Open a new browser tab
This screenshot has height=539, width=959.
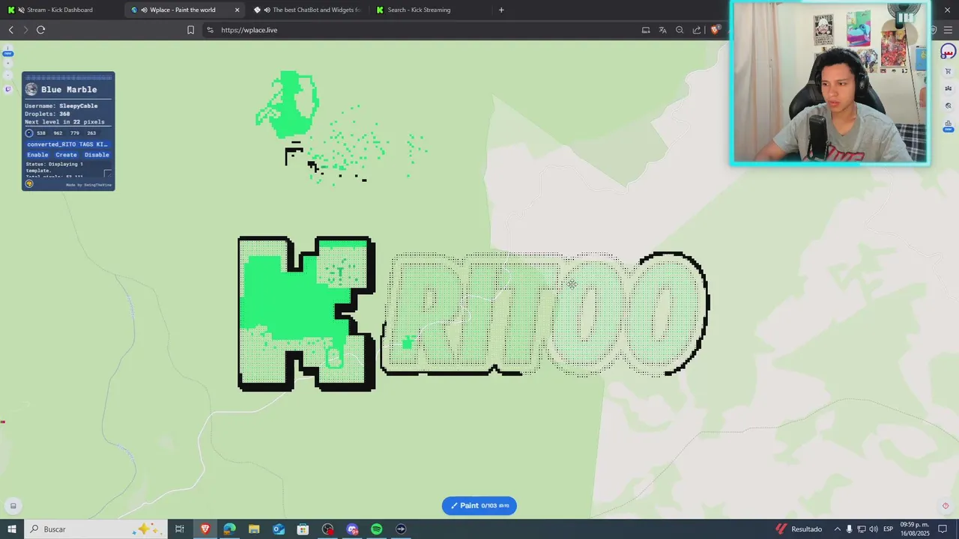501,10
